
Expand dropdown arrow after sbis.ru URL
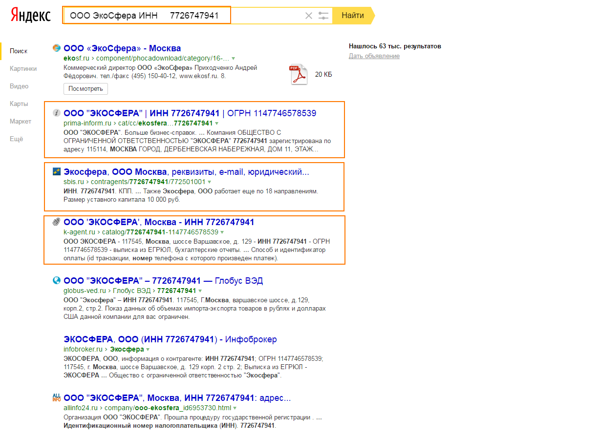(209, 182)
